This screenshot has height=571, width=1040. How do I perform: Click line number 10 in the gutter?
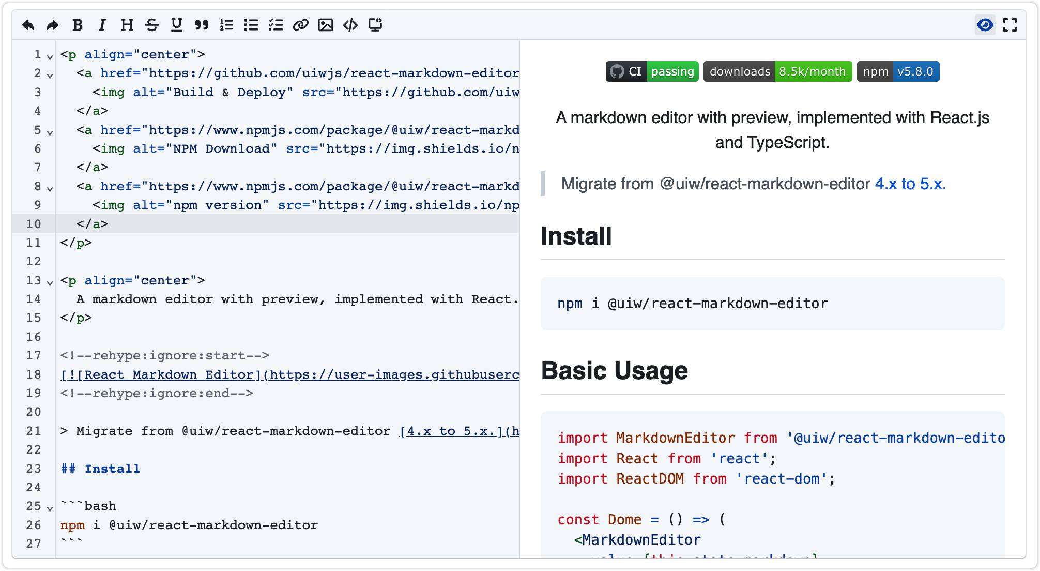coord(33,224)
